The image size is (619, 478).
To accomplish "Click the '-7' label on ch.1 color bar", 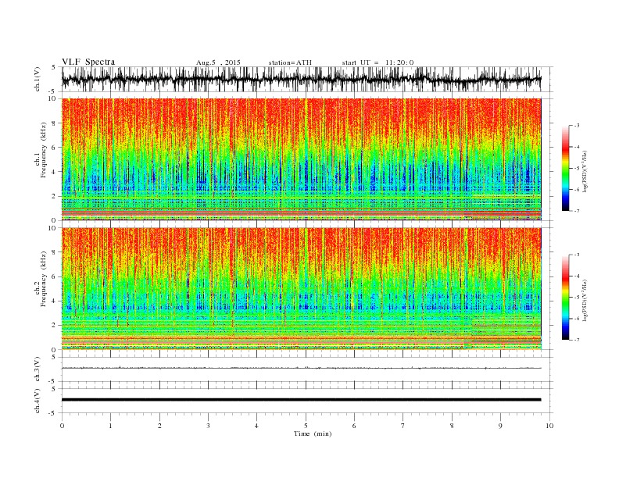I will [x=577, y=211].
